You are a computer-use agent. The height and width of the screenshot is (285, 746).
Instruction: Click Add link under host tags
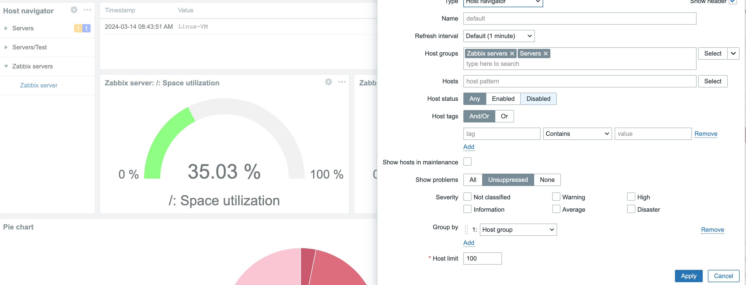point(468,147)
